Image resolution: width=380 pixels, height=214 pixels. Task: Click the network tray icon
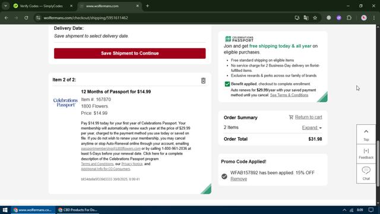click(351, 210)
